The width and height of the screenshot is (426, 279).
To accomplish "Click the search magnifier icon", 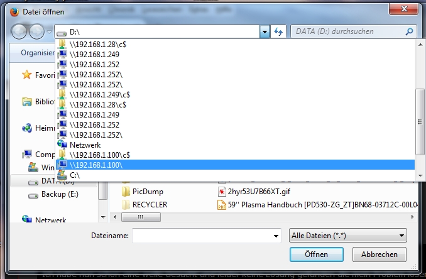I will click(x=409, y=31).
